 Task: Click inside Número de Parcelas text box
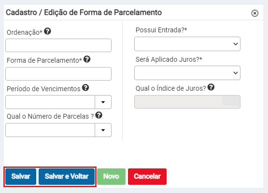pos(50,130)
